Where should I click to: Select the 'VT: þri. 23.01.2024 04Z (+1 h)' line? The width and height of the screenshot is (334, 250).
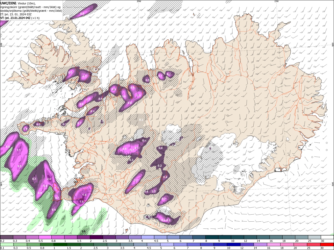coord(20,18)
